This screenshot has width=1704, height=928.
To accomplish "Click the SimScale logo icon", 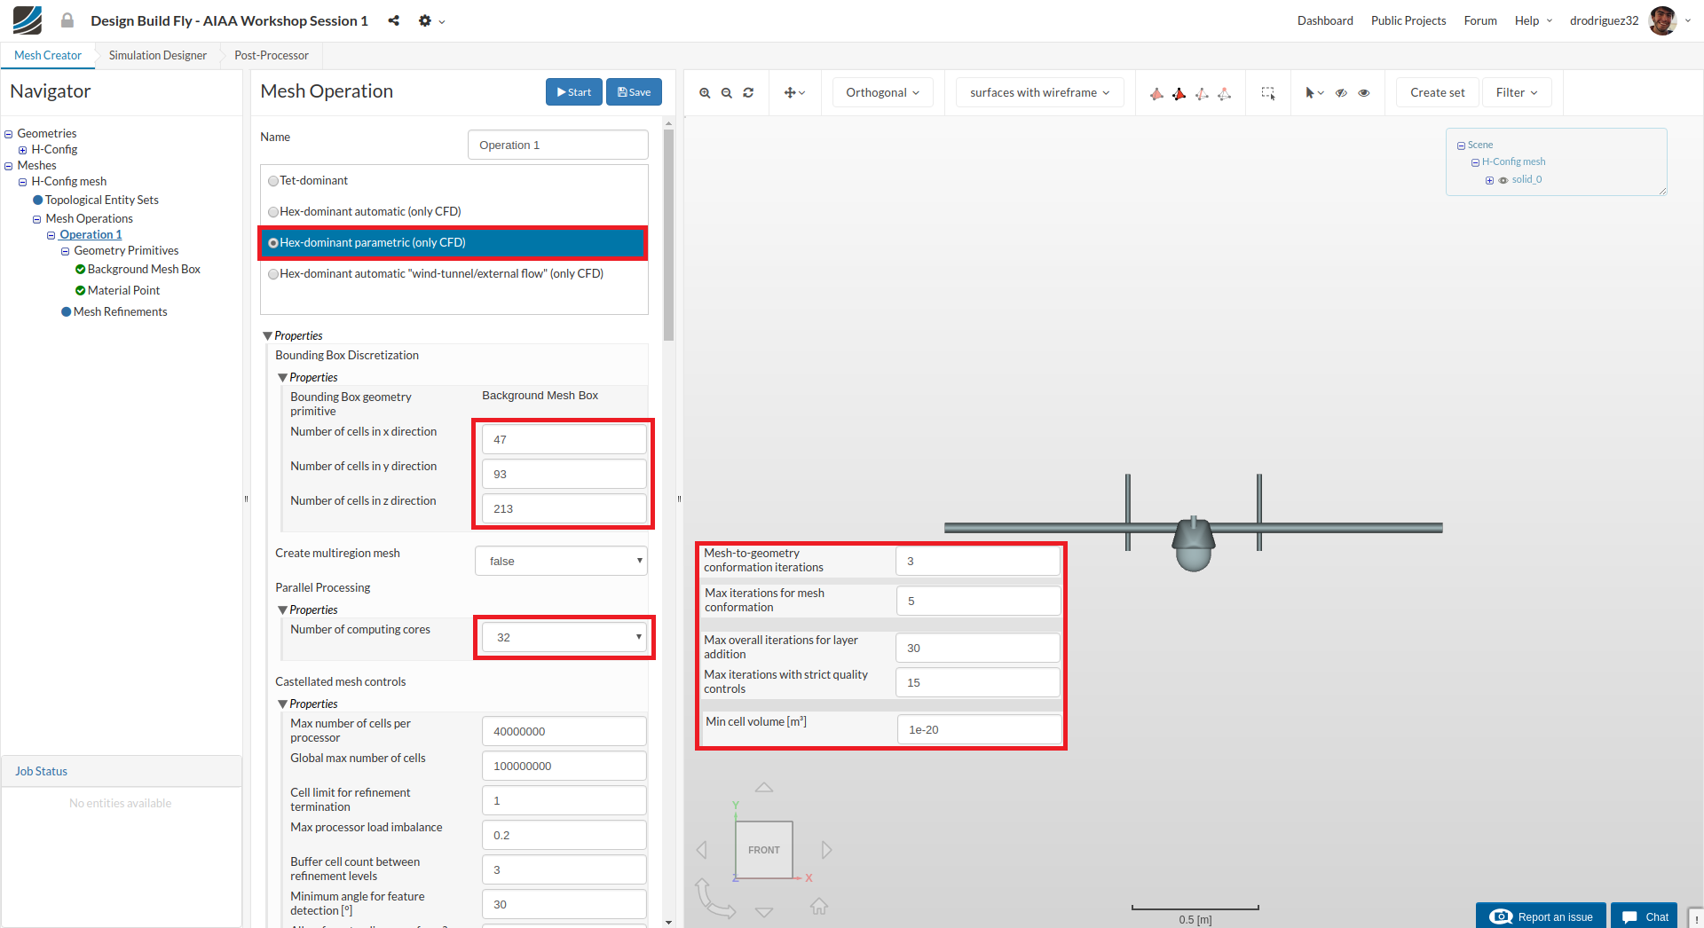I will (28, 20).
